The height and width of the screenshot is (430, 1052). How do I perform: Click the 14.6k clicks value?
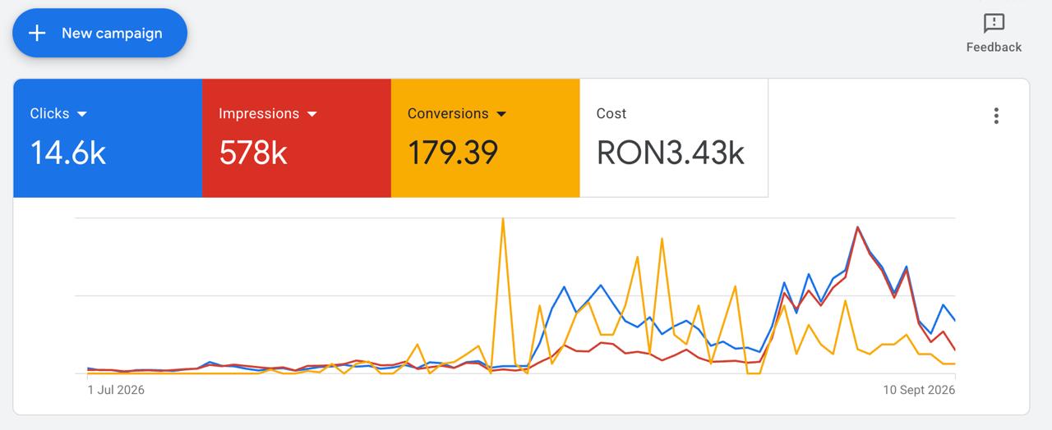click(x=68, y=153)
